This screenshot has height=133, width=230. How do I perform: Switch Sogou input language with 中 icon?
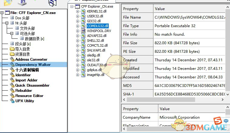click(x=226, y=121)
